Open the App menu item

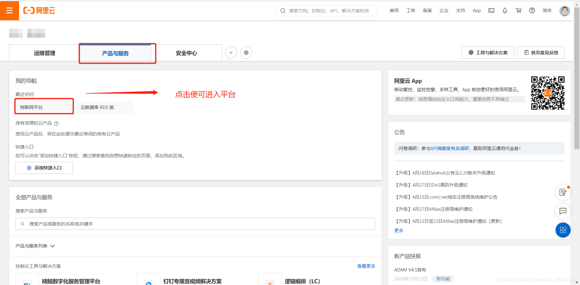pos(477,11)
